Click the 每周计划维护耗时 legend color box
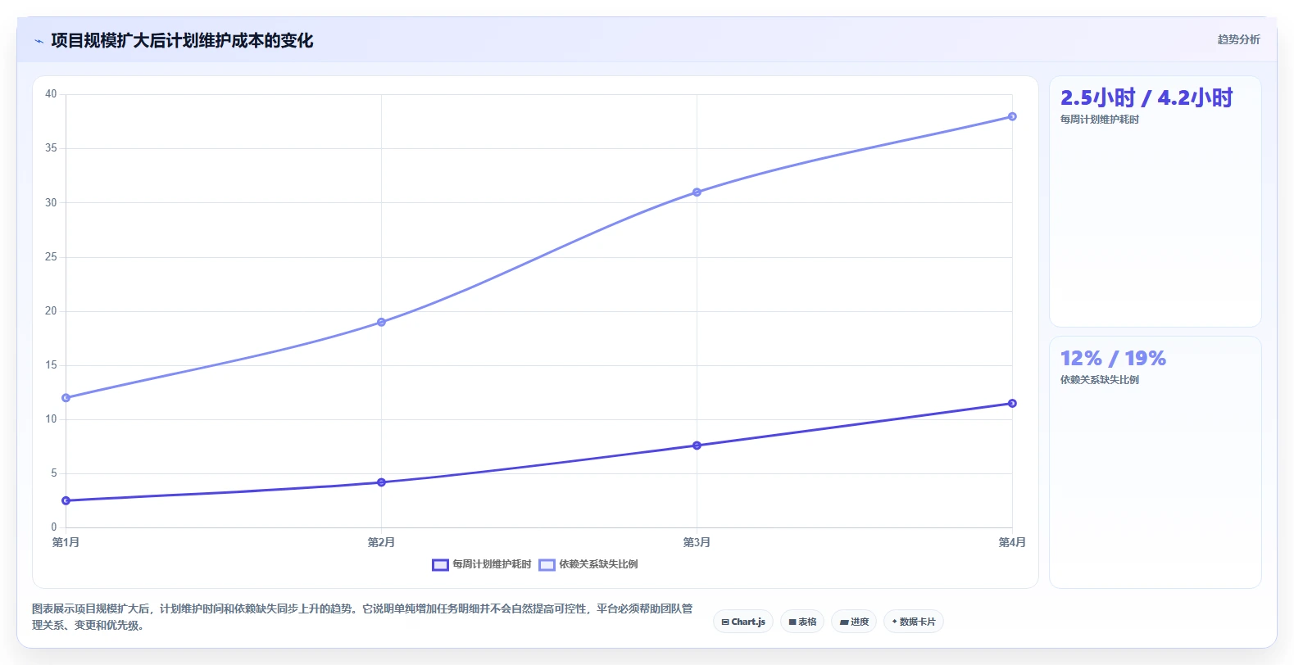1294x665 pixels. [x=440, y=564]
